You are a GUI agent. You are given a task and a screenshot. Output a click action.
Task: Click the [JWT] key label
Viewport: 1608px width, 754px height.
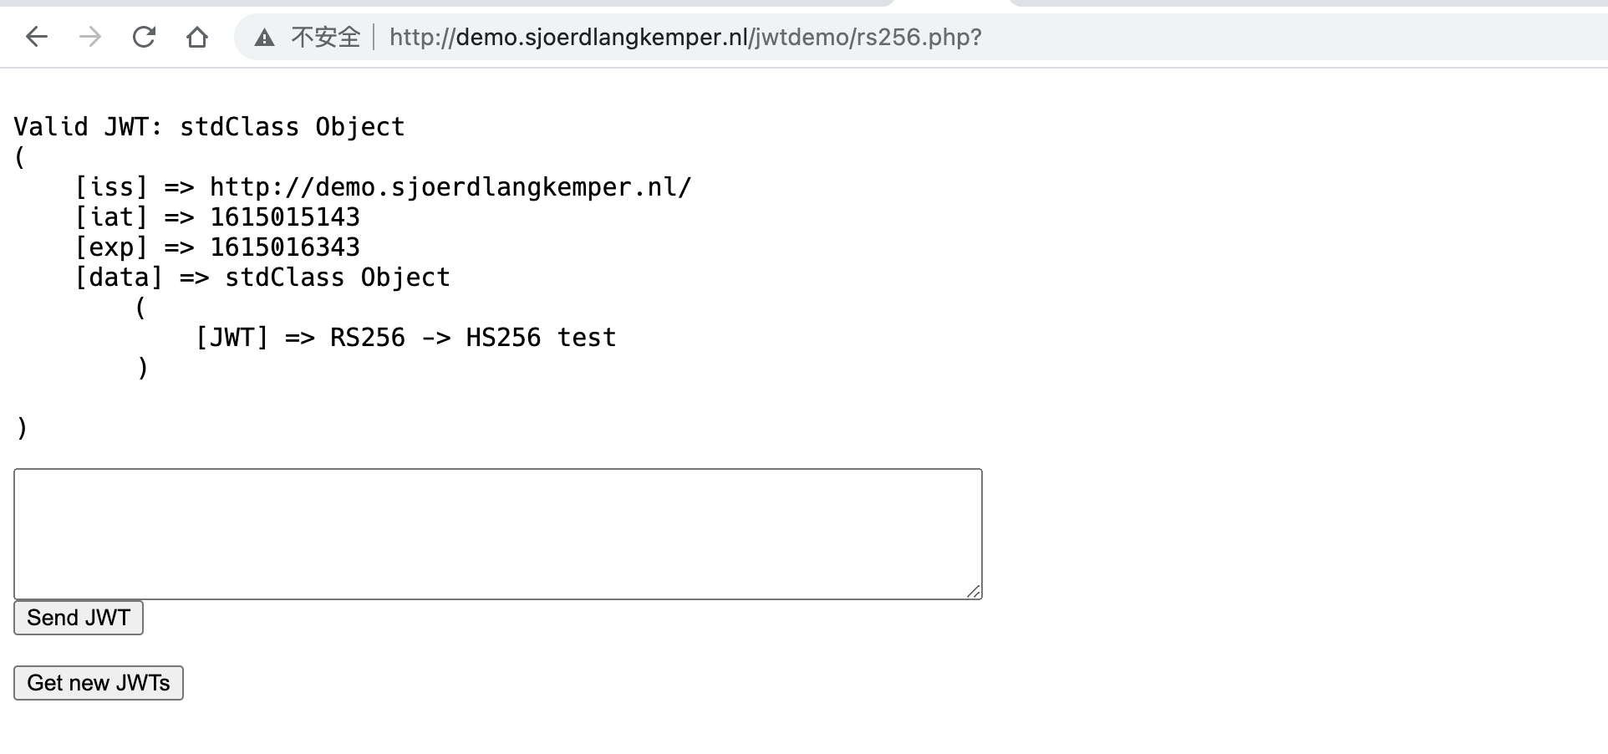pos(232,338)
